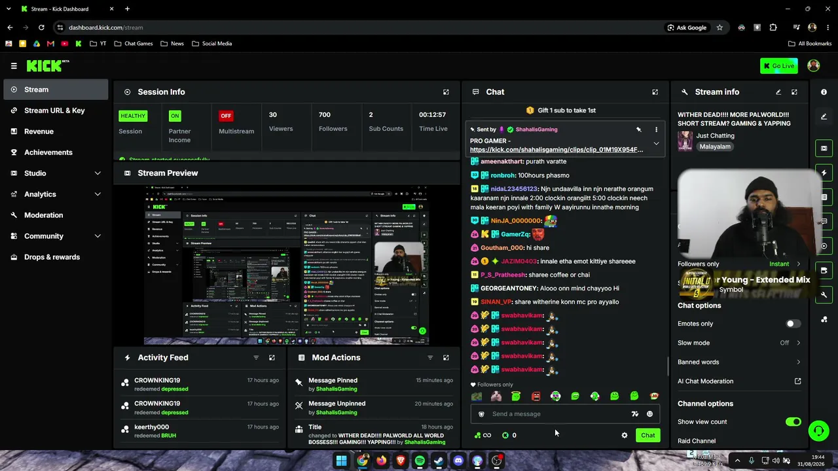
Task: Open the Moderation page
Action: click(56, 215)
